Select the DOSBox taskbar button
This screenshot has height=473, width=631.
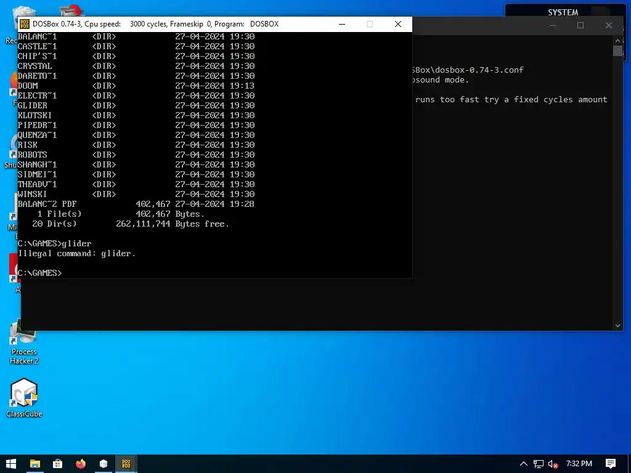coord(126,464)
